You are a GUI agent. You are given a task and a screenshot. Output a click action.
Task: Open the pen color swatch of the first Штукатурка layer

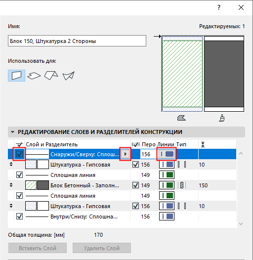(x=167, y=165)
